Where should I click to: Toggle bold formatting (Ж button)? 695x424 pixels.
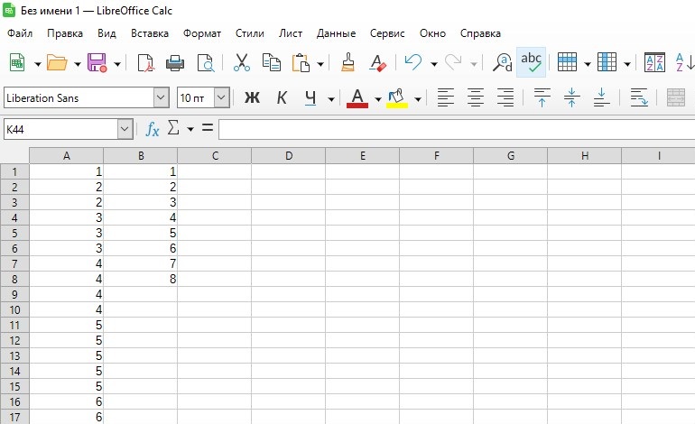tap(252, 97)
